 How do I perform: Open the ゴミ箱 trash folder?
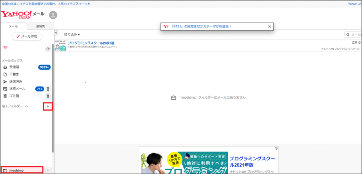(x=14, y=96)
